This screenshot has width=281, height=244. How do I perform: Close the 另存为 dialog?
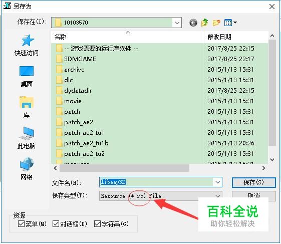(x=272, y=7)
